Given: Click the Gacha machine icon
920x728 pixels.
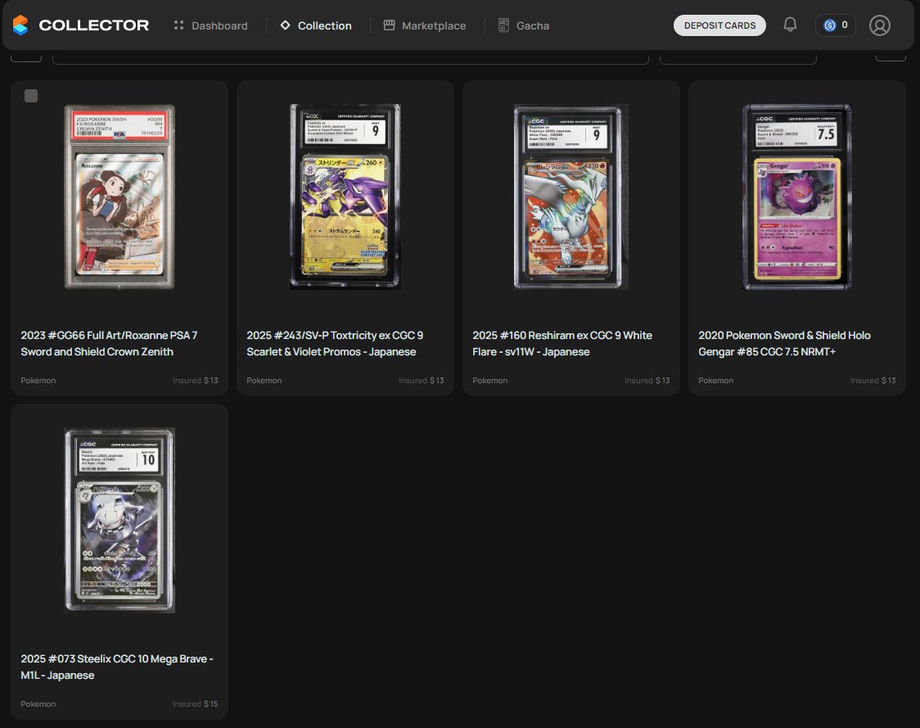Looking at the screenshot, I should tap(503, 25).
